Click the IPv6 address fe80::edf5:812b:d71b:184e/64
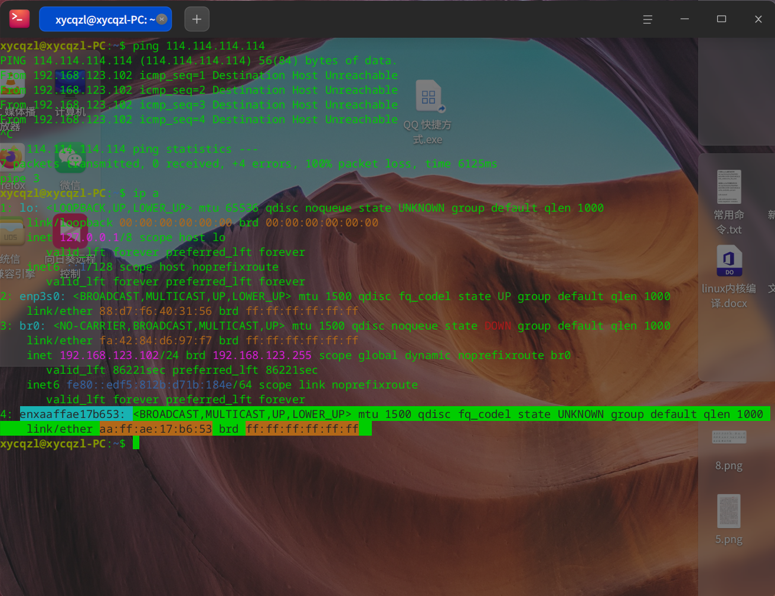This screenshot has width=775, height=596. [159, 385]
